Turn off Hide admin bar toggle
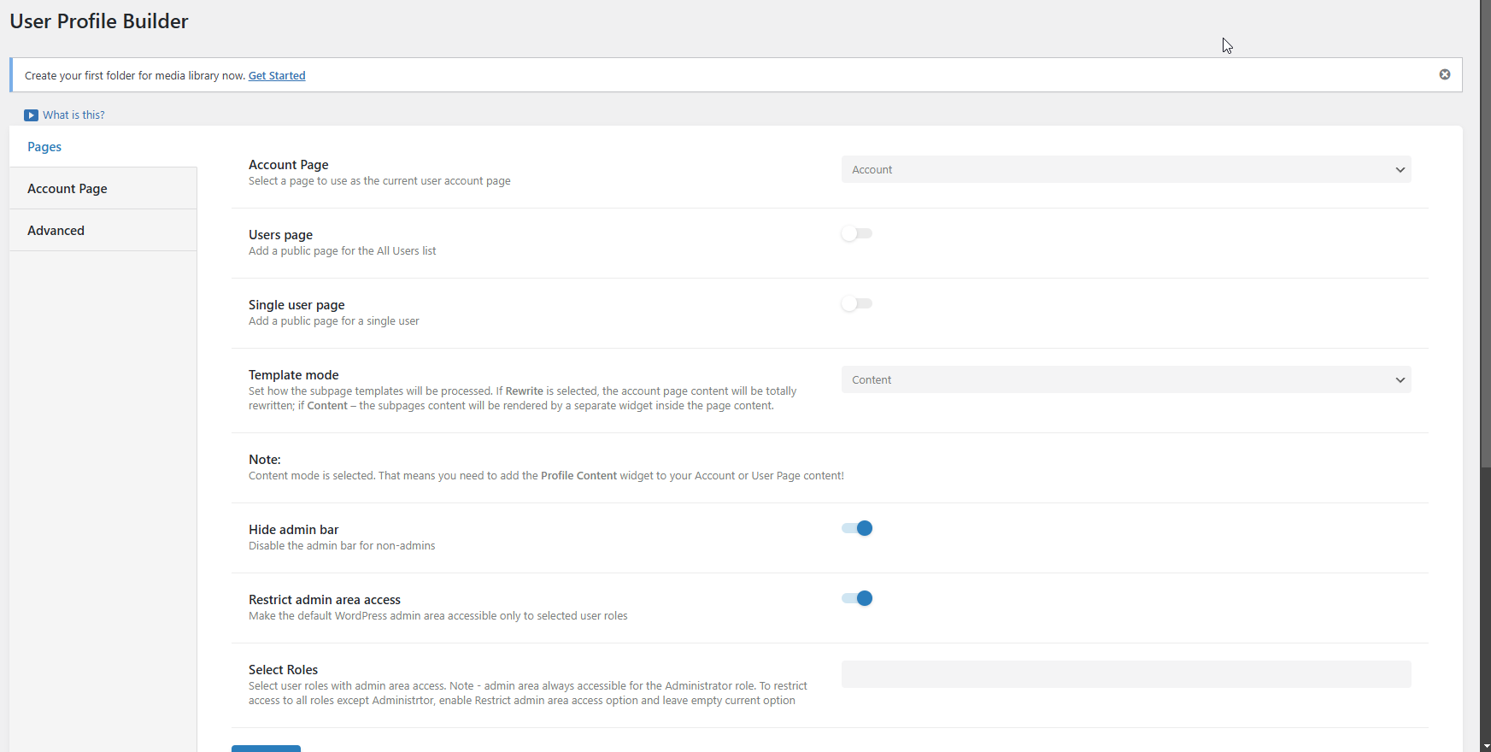This screenshot has width=1491, height=752. (x=857, y=528)
